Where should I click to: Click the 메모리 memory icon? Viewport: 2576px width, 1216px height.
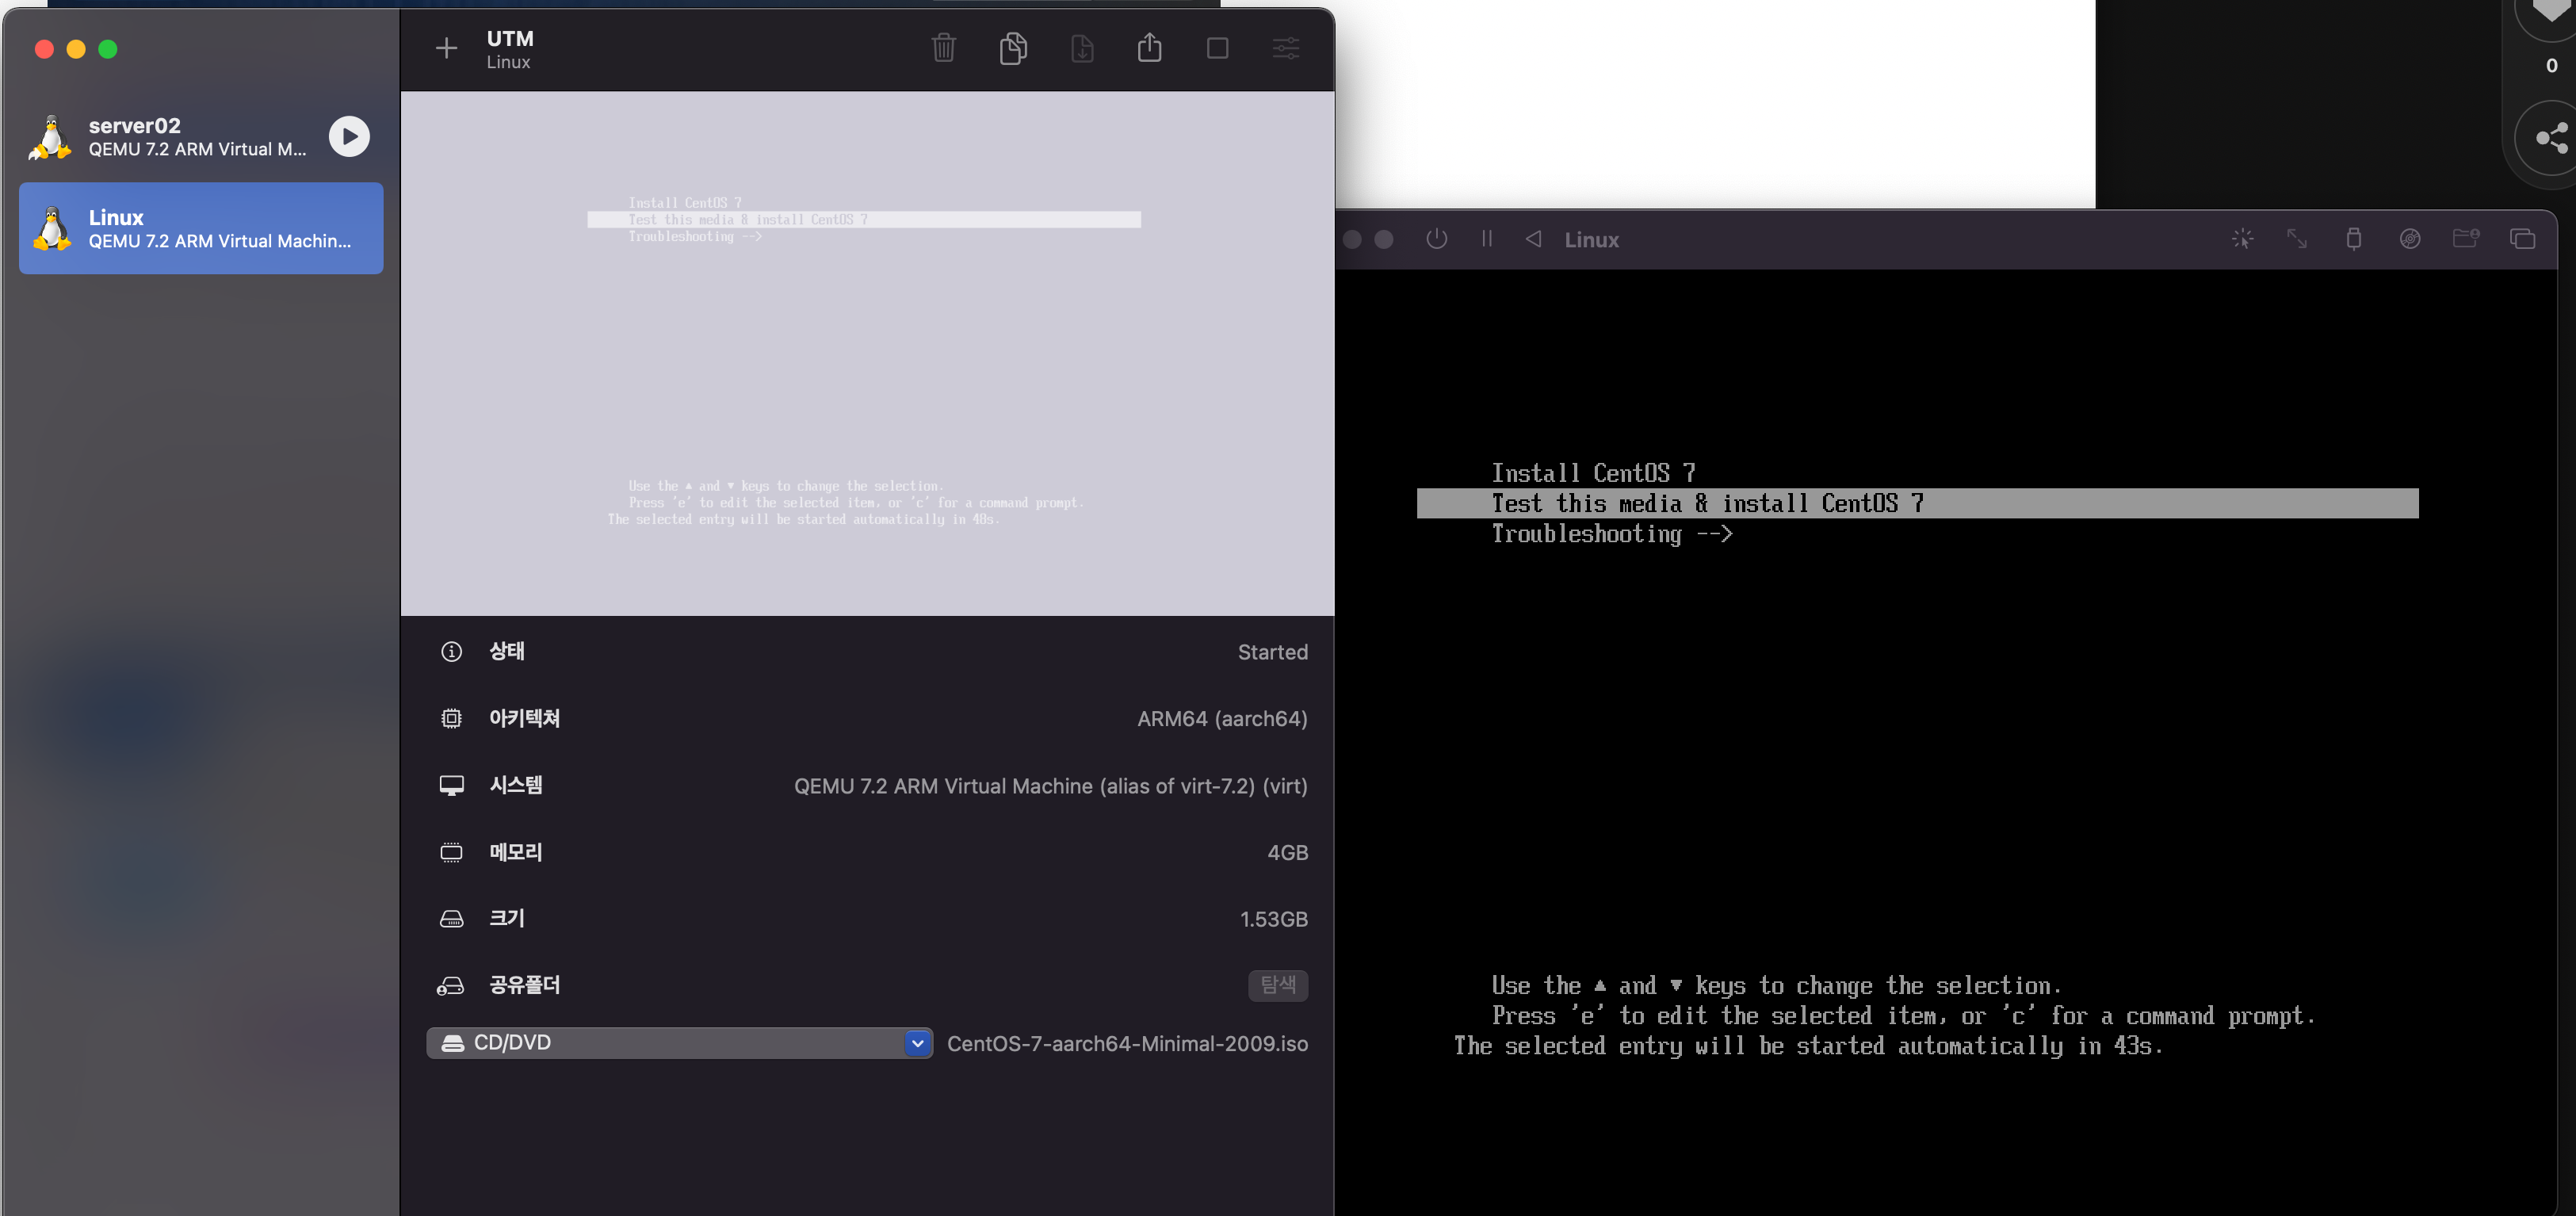(451, 852)
